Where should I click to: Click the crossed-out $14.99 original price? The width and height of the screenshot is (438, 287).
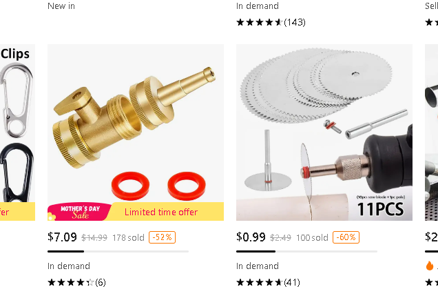(94, 238)
